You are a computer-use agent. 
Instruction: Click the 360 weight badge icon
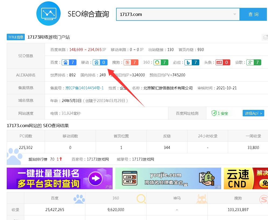(157, 62)
